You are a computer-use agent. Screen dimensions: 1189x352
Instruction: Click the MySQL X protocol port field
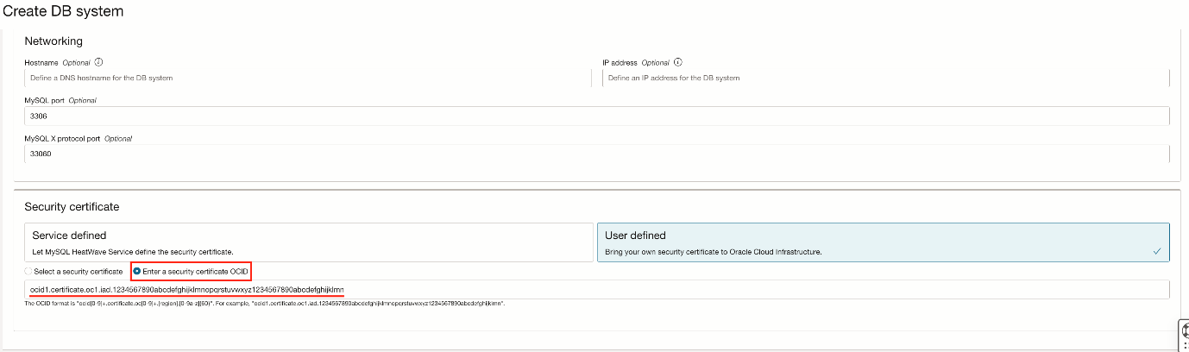[x=597, y=154]
